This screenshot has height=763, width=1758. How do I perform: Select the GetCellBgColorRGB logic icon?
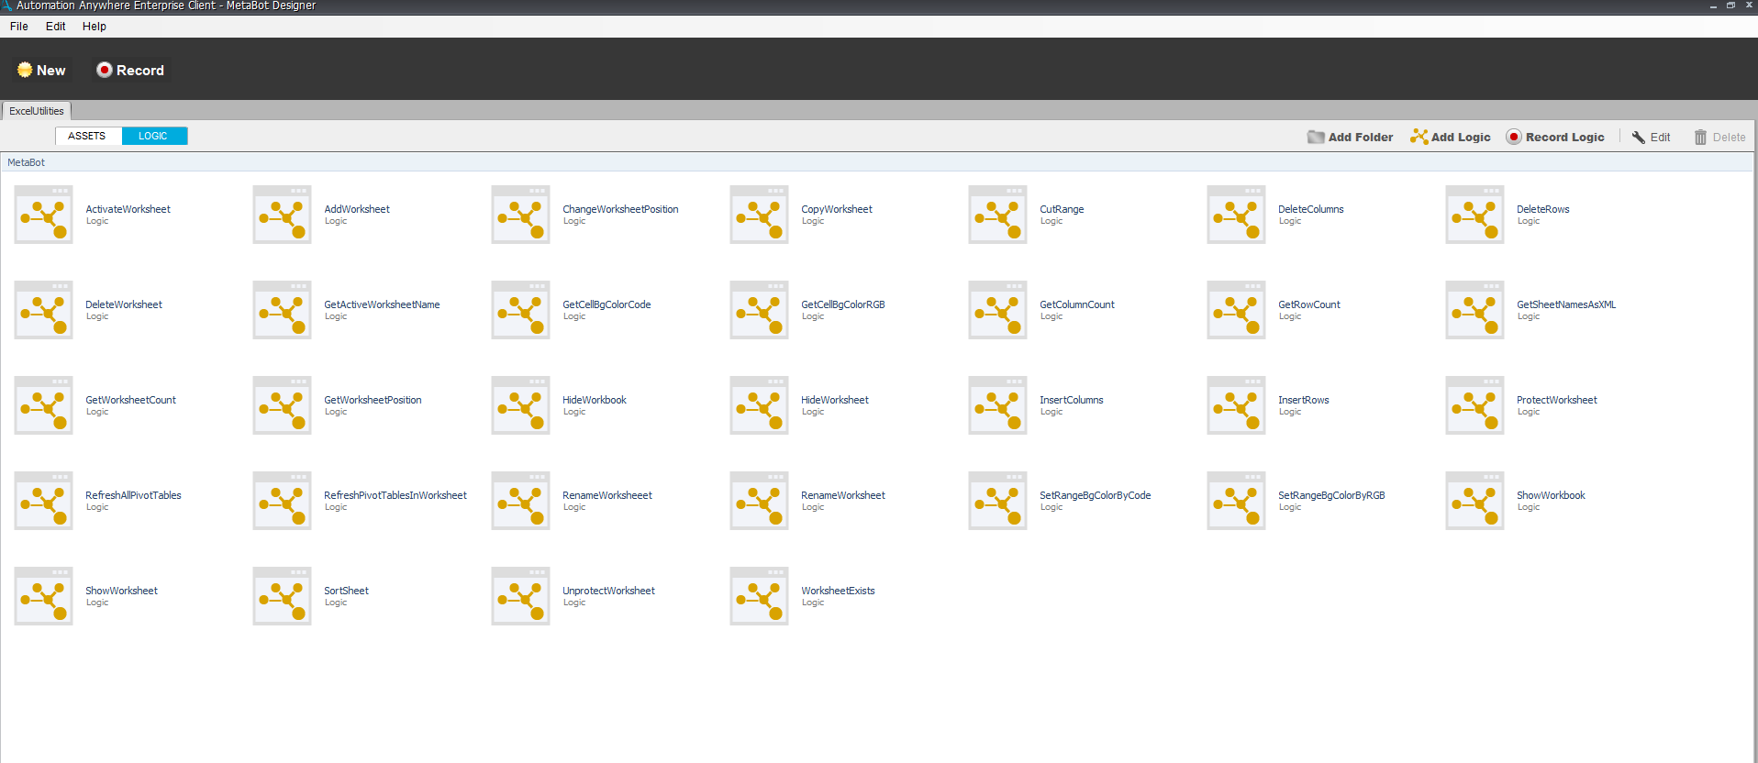[760, 310]
